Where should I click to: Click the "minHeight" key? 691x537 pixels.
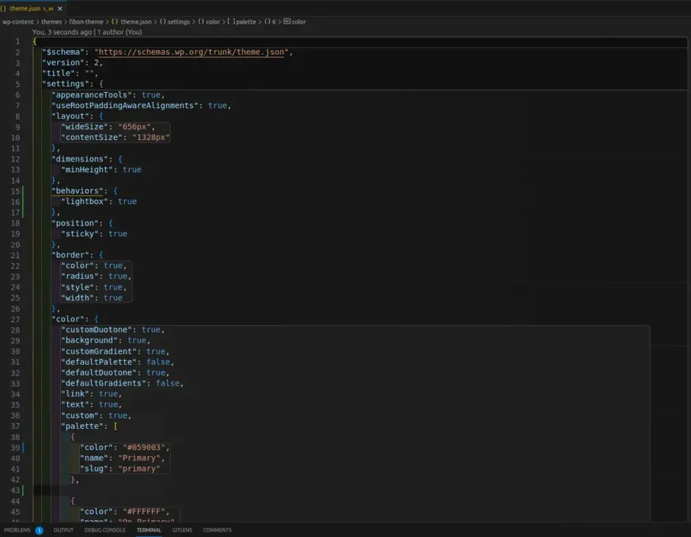click(x=87, y=170)
